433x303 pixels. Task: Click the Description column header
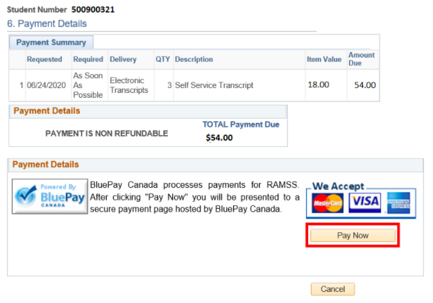(194, 60)
